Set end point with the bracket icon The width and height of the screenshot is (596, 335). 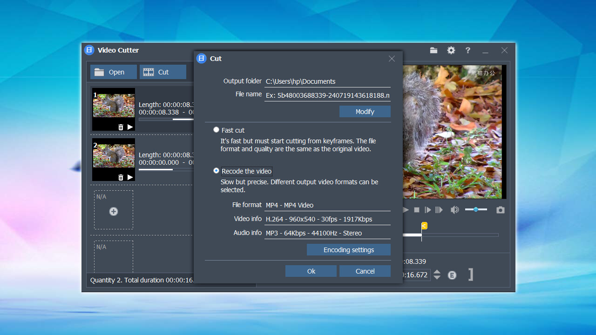coord(470,275)
